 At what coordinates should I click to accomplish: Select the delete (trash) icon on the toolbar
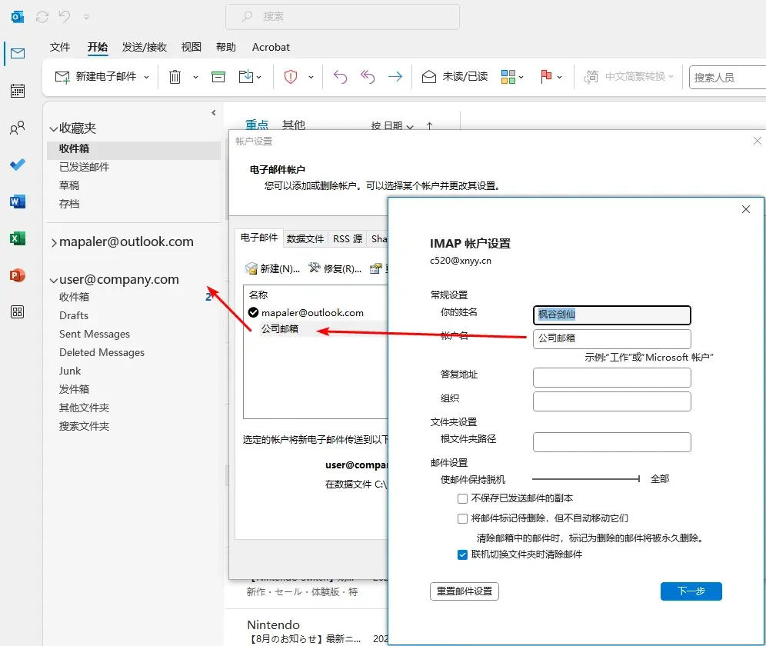click(x=175, y=77)
